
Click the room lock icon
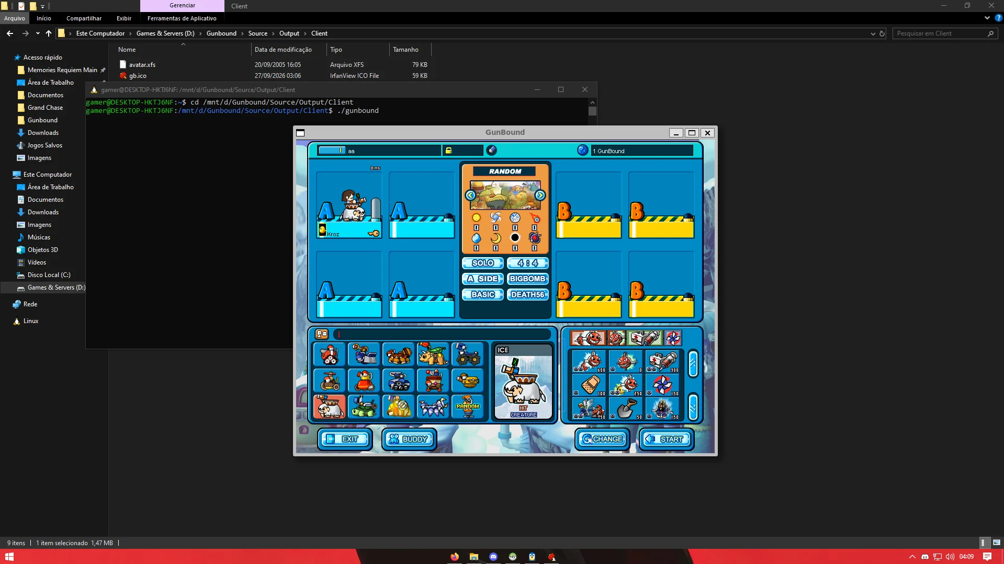coord(448,151)
